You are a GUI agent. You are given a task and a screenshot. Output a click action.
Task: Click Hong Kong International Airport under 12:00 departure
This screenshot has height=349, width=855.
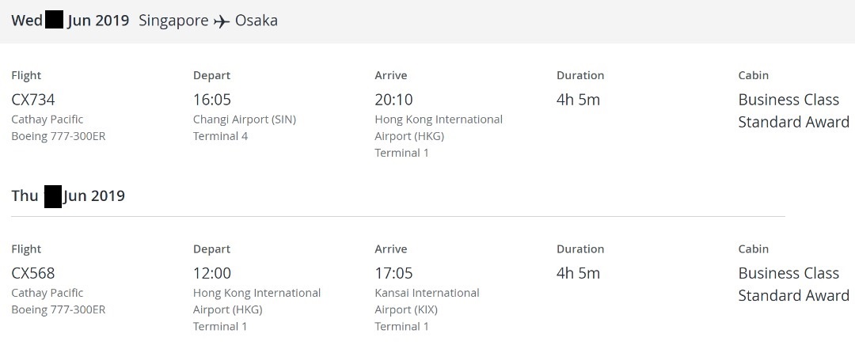256,301
